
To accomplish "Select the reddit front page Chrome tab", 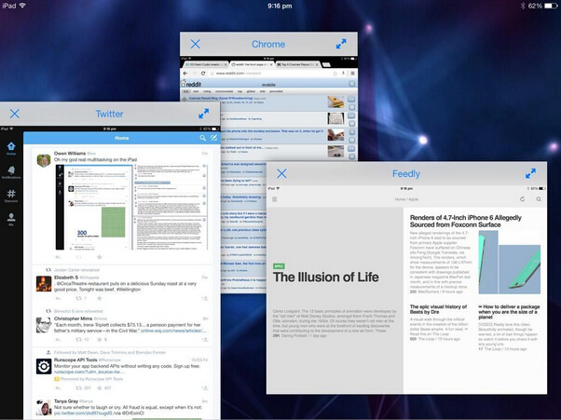I will (251, 64).
